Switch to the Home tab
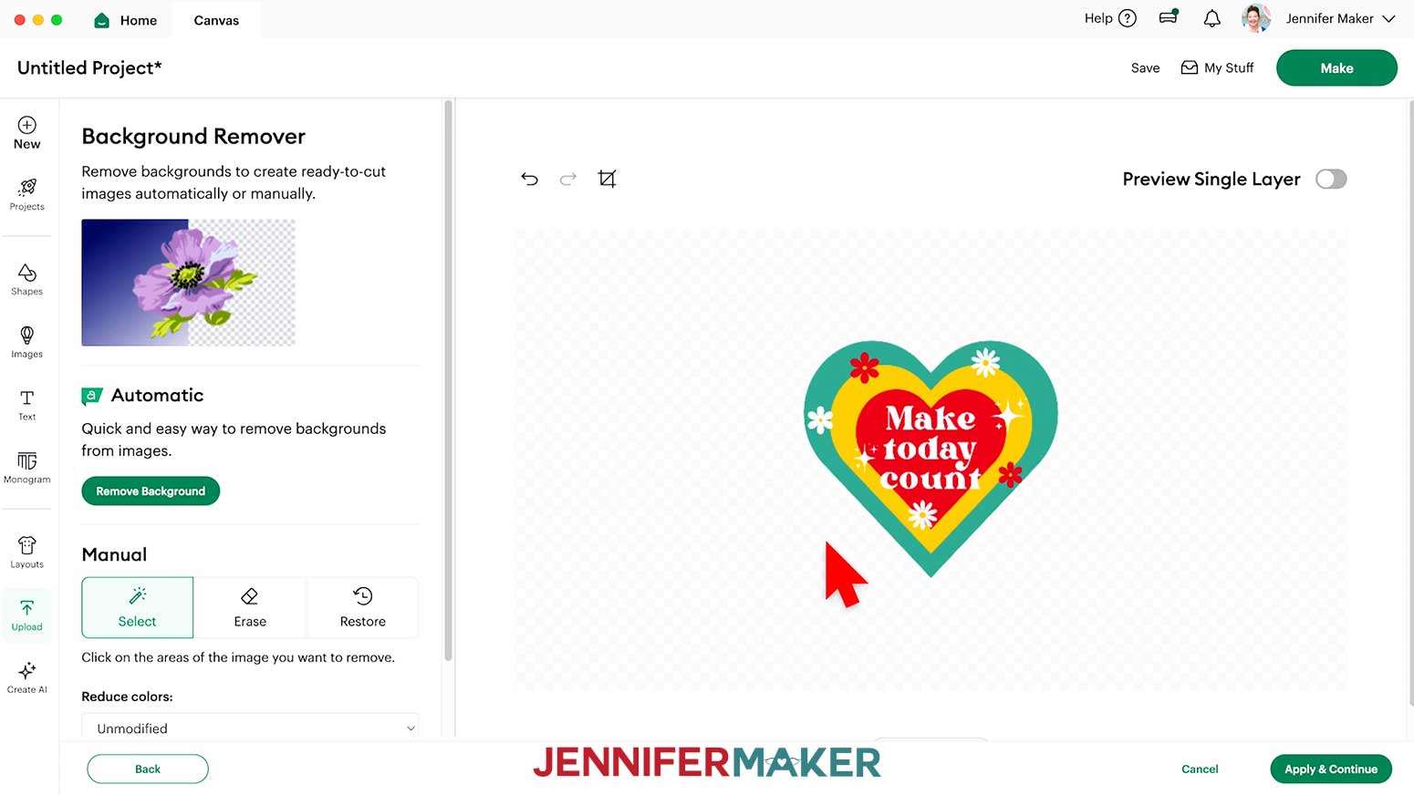The width and height of the screenshot is (1414, 795). coord(126,20)
